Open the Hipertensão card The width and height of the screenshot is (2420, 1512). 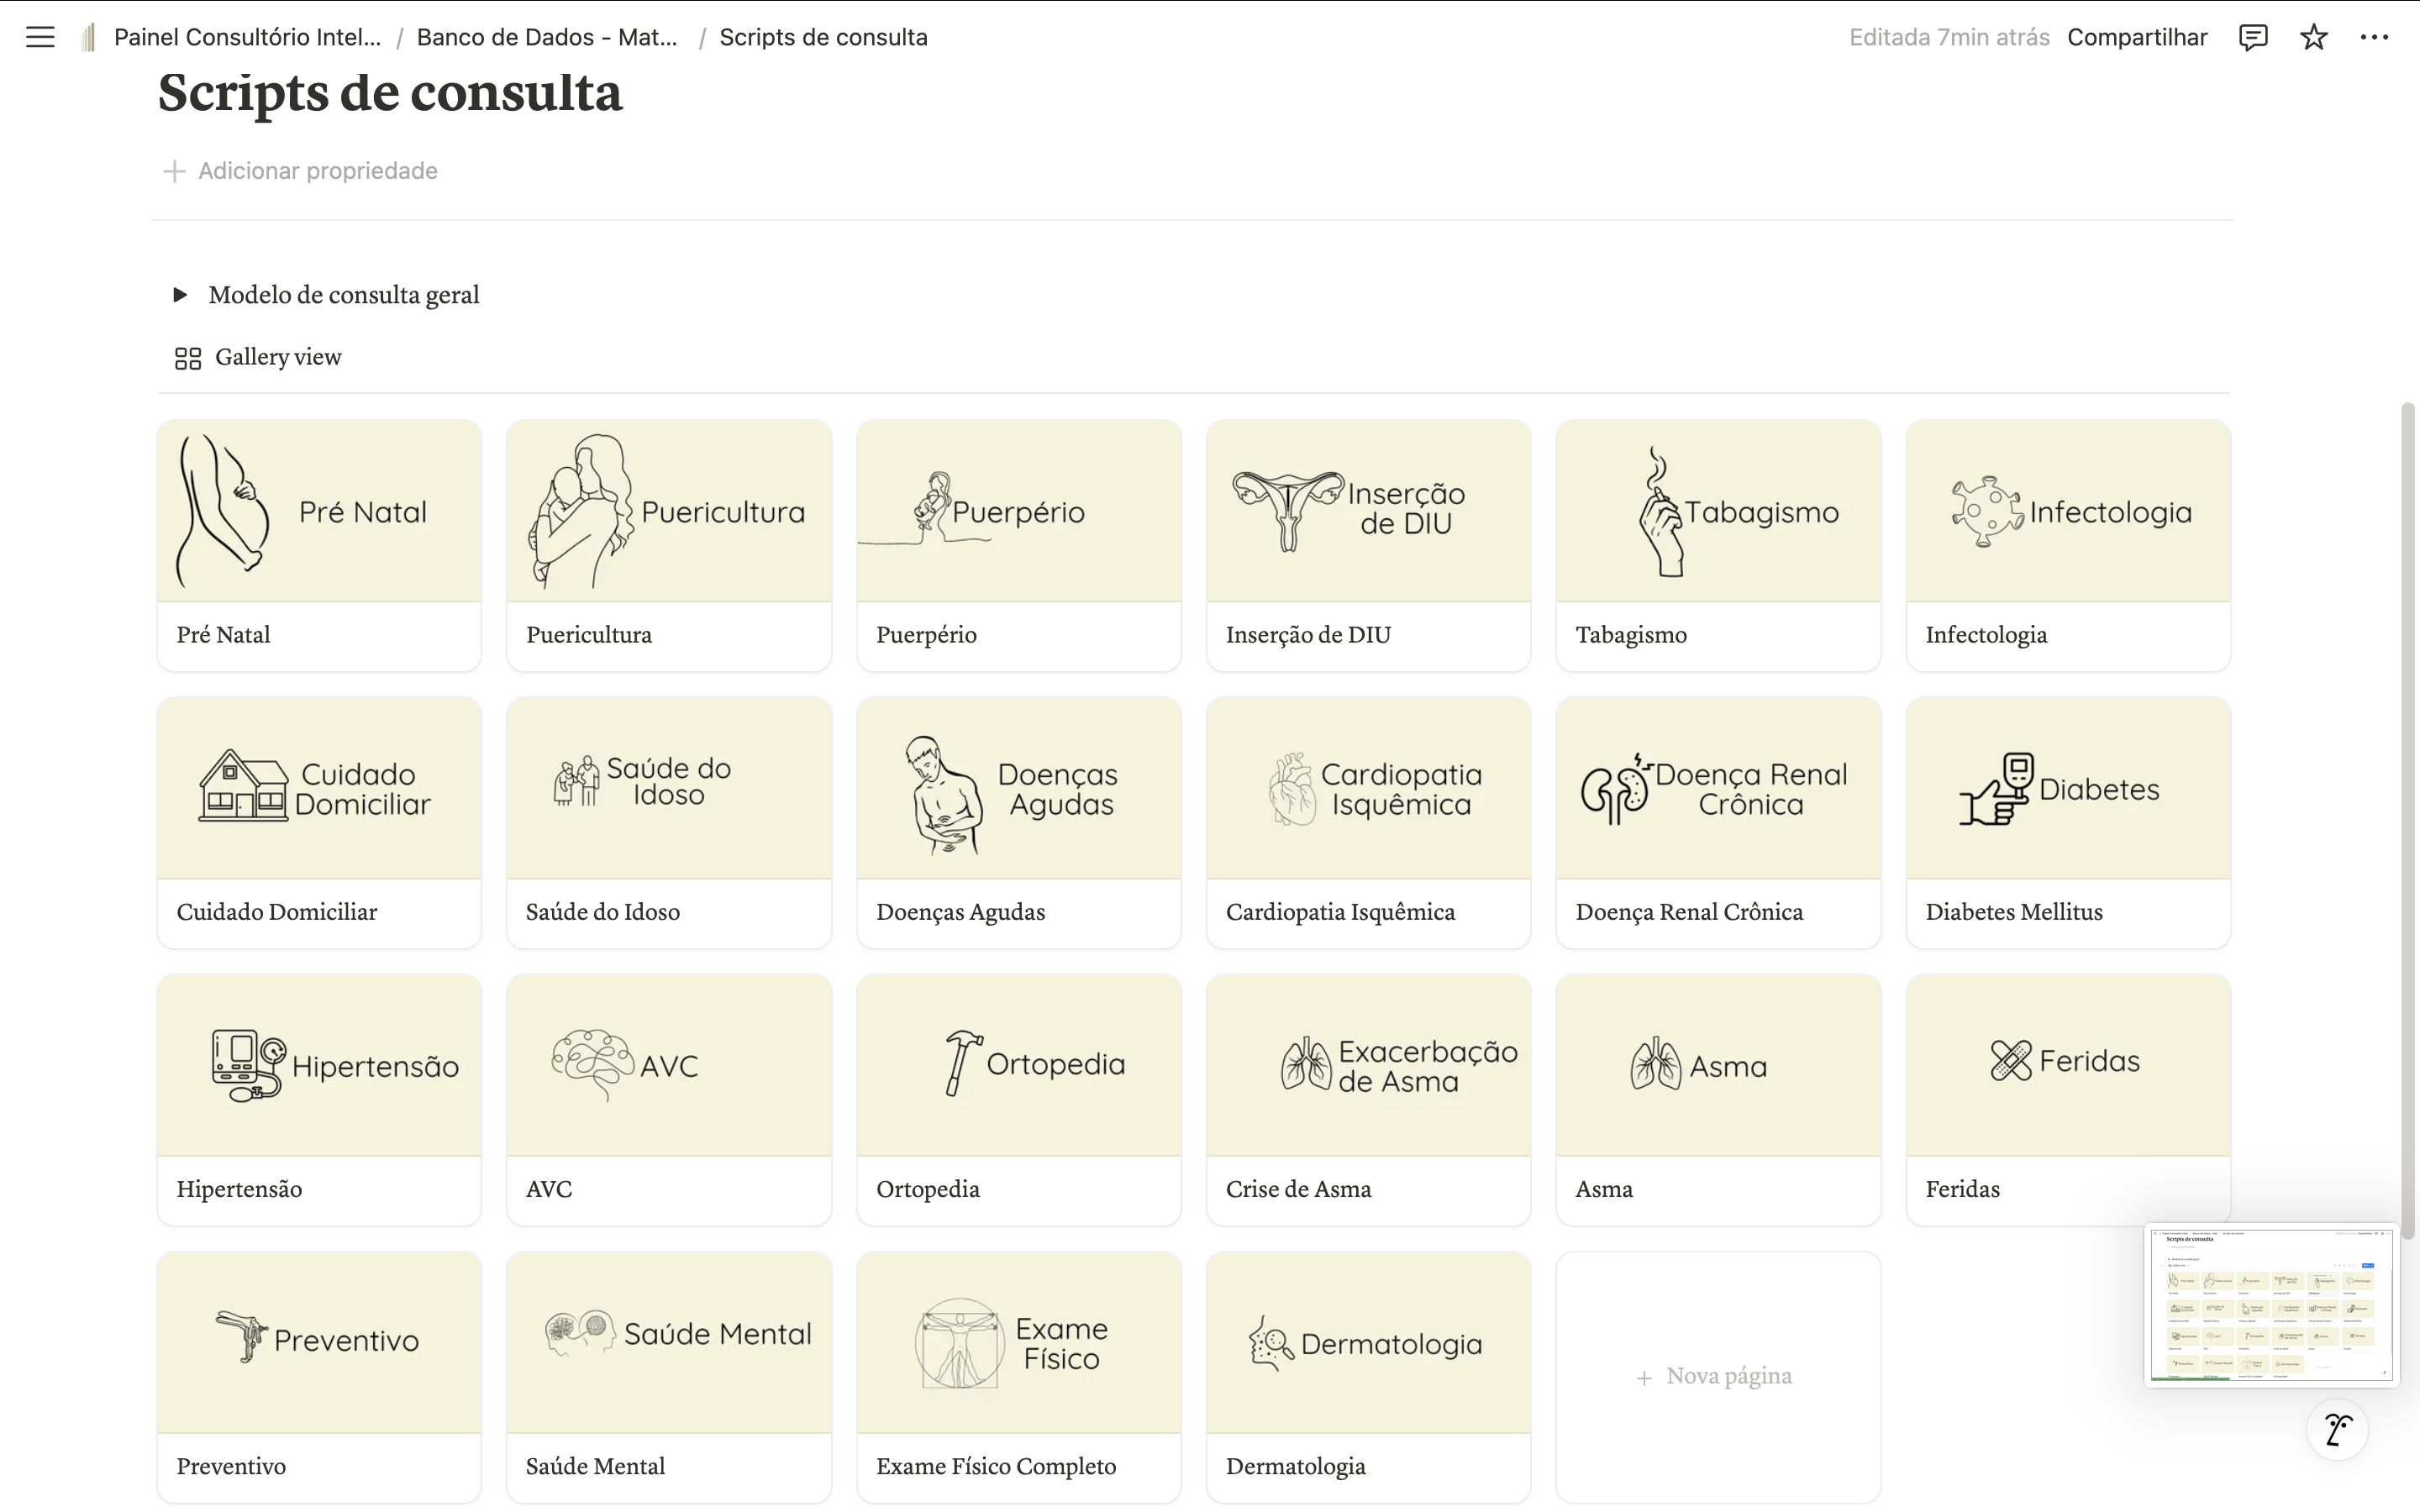(319, 1100)
